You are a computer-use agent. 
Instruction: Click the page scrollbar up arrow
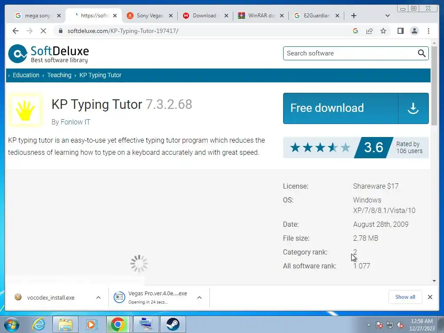tap(434, 43)
